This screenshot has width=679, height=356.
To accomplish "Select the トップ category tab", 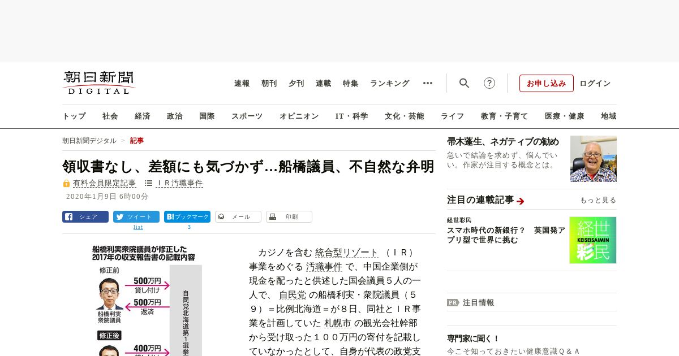I will (74, 116).
